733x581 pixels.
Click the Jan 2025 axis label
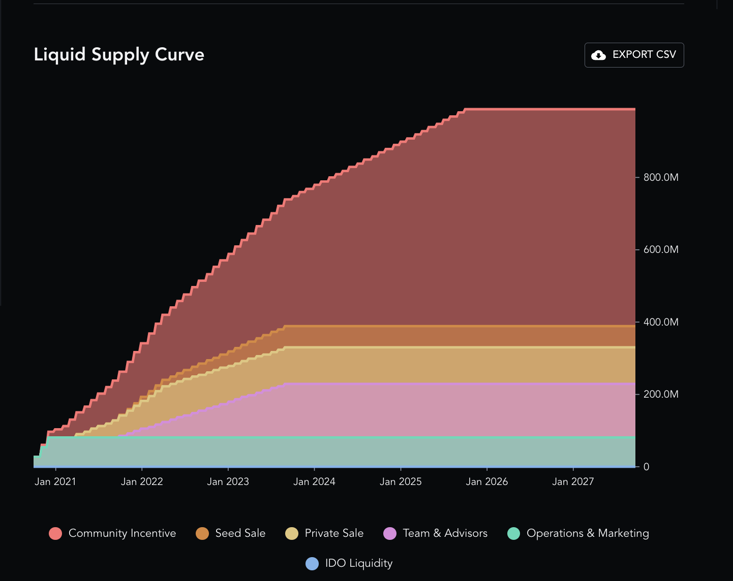(x=401, y=481)
